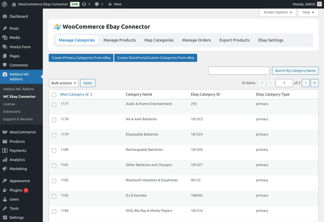Click the Admin avatar image
Screen dimensions: 324x222
(x=319, y=4)
